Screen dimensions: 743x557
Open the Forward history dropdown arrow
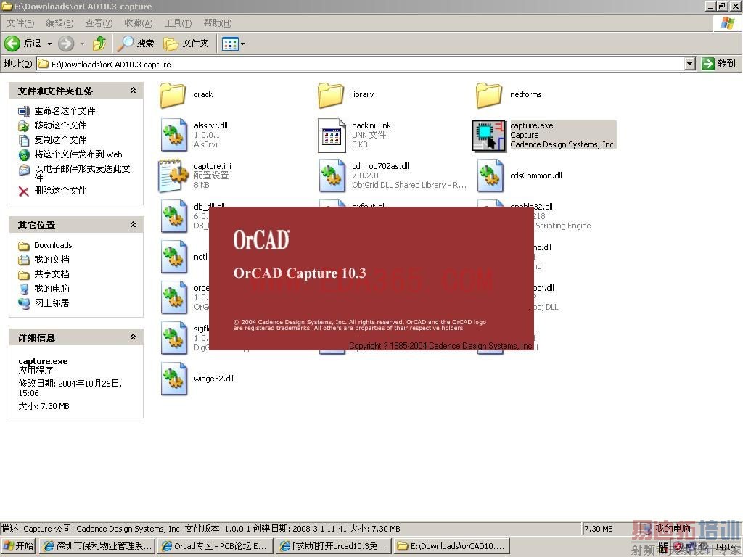coord(83,44)
